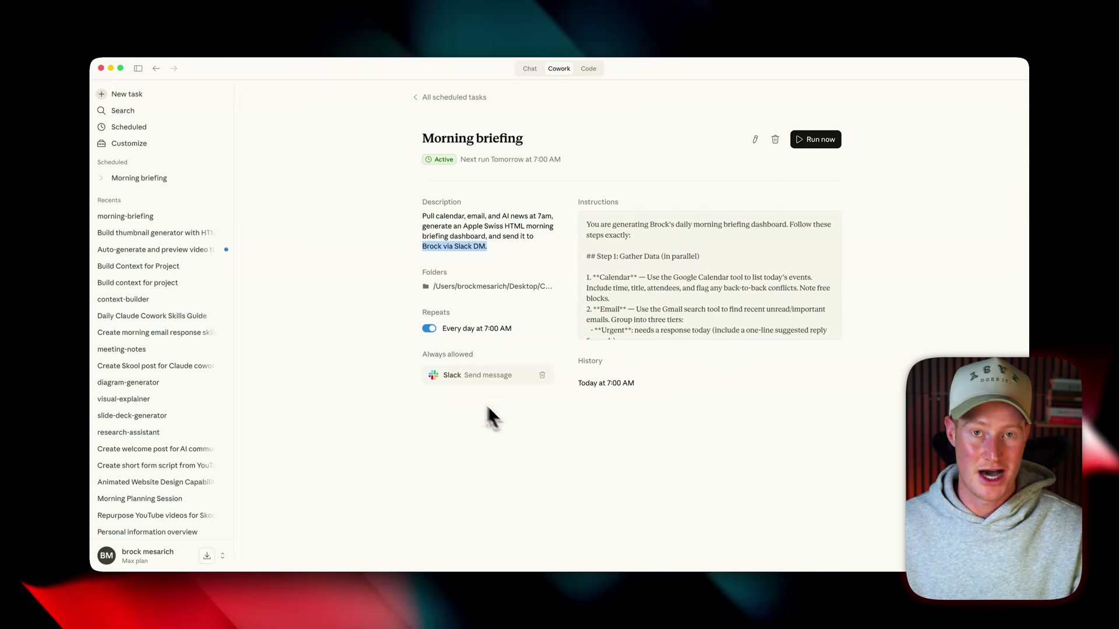The width and height of the screenshot is (1119, 629).
Task: Open Daily Claude Cowork Skills Guide
Action: [152, 316]
